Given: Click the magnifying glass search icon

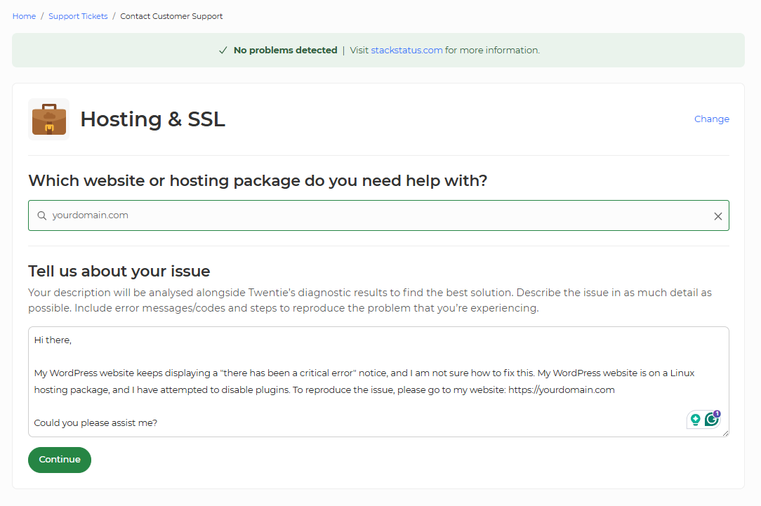Looking at the screenshot, I should 42,215.
